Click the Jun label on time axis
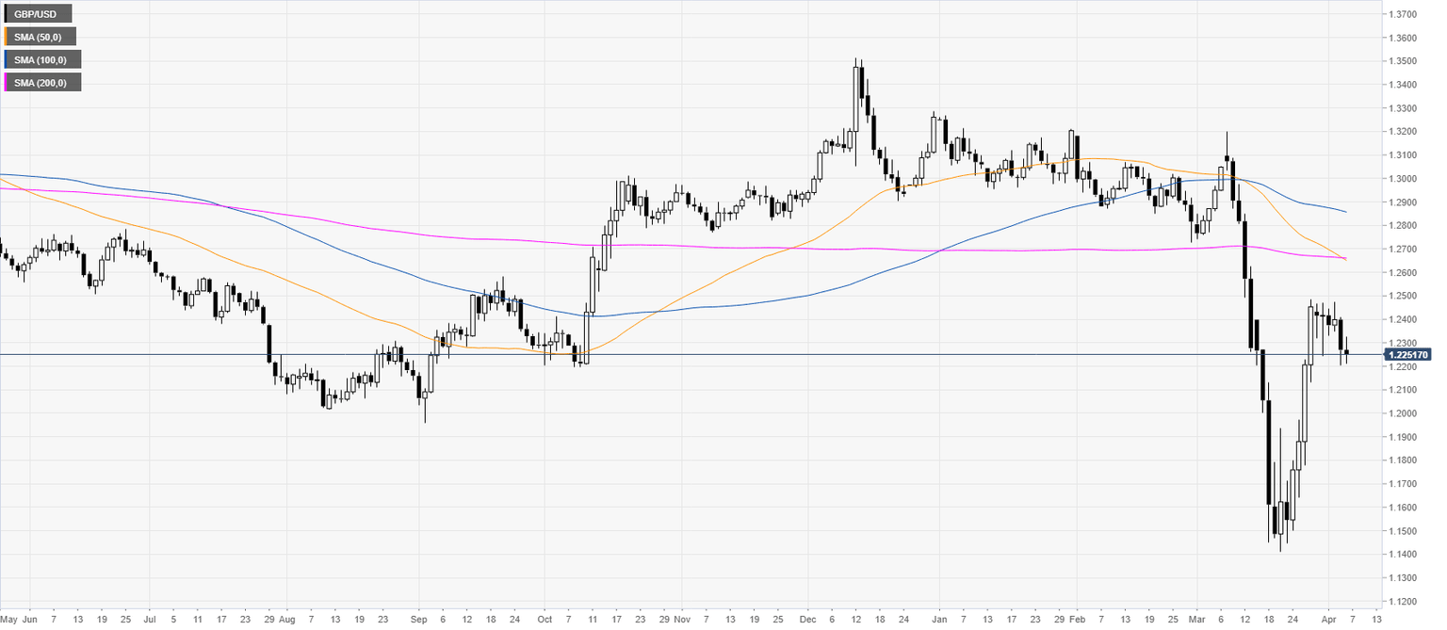Image resolution: width=1447 pixels, height=630 pixels. (28, 620)
